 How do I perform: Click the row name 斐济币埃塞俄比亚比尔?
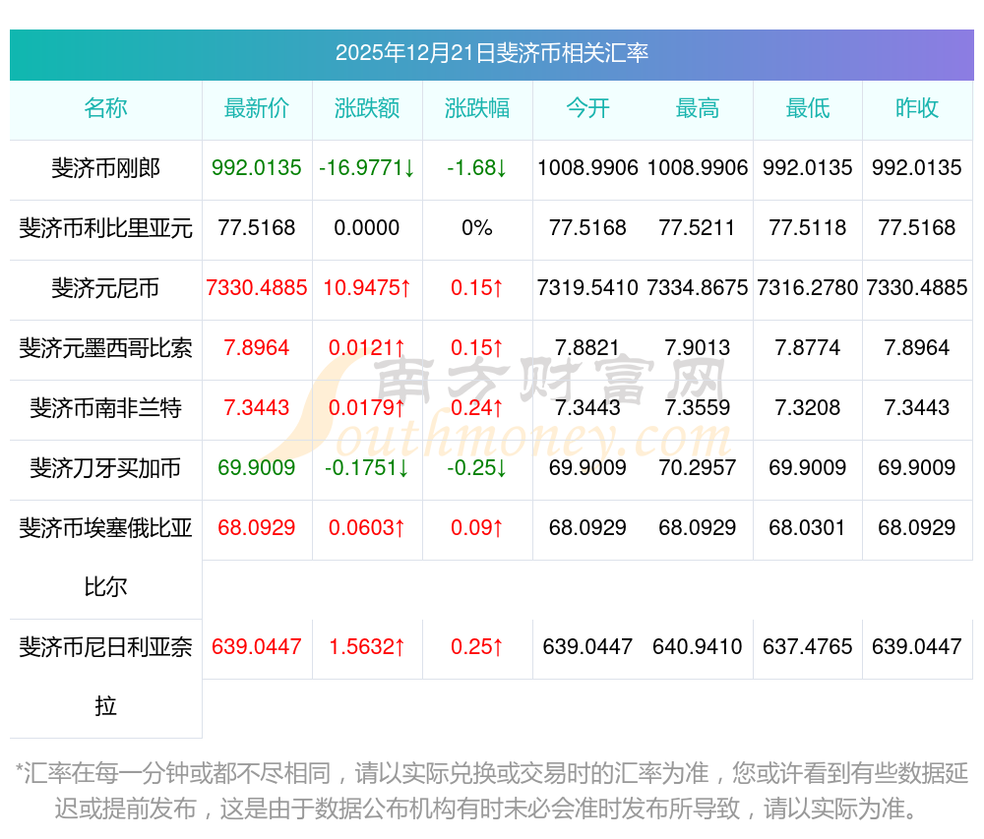(105, 557)
